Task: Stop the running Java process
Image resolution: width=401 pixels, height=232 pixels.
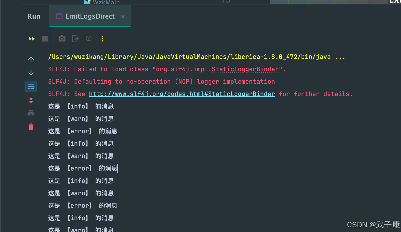Action: [x=45, y=39]
